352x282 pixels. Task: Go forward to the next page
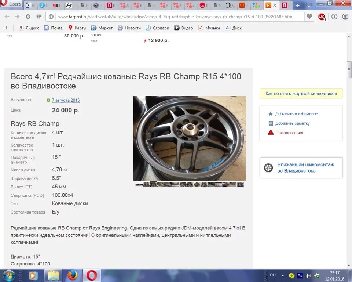(x=17, y=17)
